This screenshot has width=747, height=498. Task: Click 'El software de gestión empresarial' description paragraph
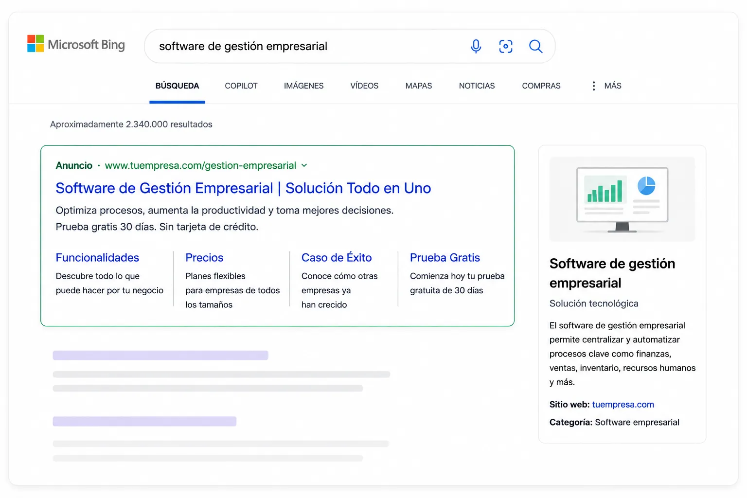coord(622,354)
